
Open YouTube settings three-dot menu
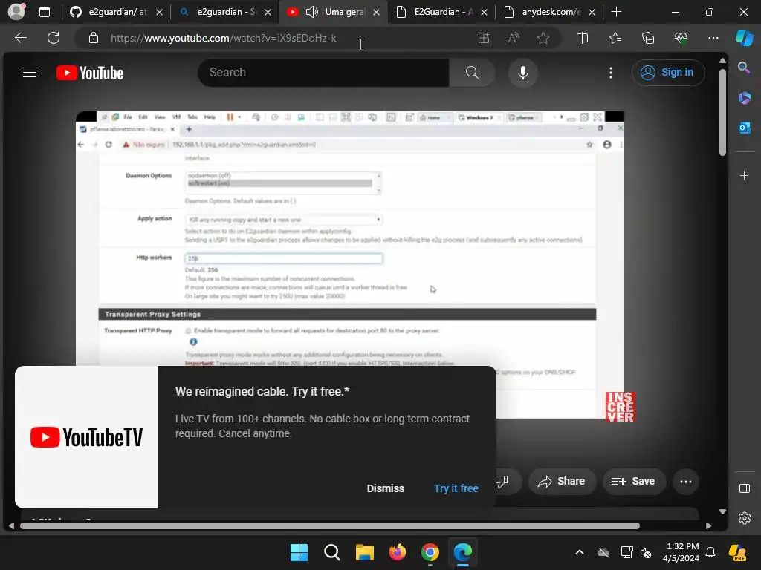tap(611, 73)
